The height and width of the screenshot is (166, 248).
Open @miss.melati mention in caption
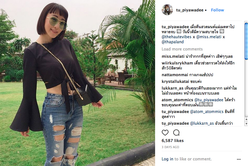(x=209, y=37)
